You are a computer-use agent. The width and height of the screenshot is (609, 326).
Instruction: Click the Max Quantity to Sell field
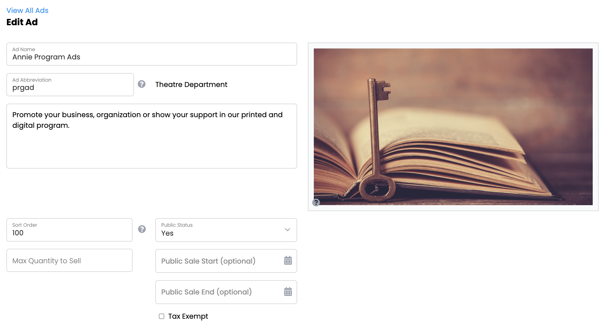click(x=69, y=261)
